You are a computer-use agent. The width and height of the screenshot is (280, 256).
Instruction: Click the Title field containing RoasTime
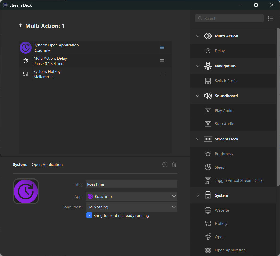(131, 184)
